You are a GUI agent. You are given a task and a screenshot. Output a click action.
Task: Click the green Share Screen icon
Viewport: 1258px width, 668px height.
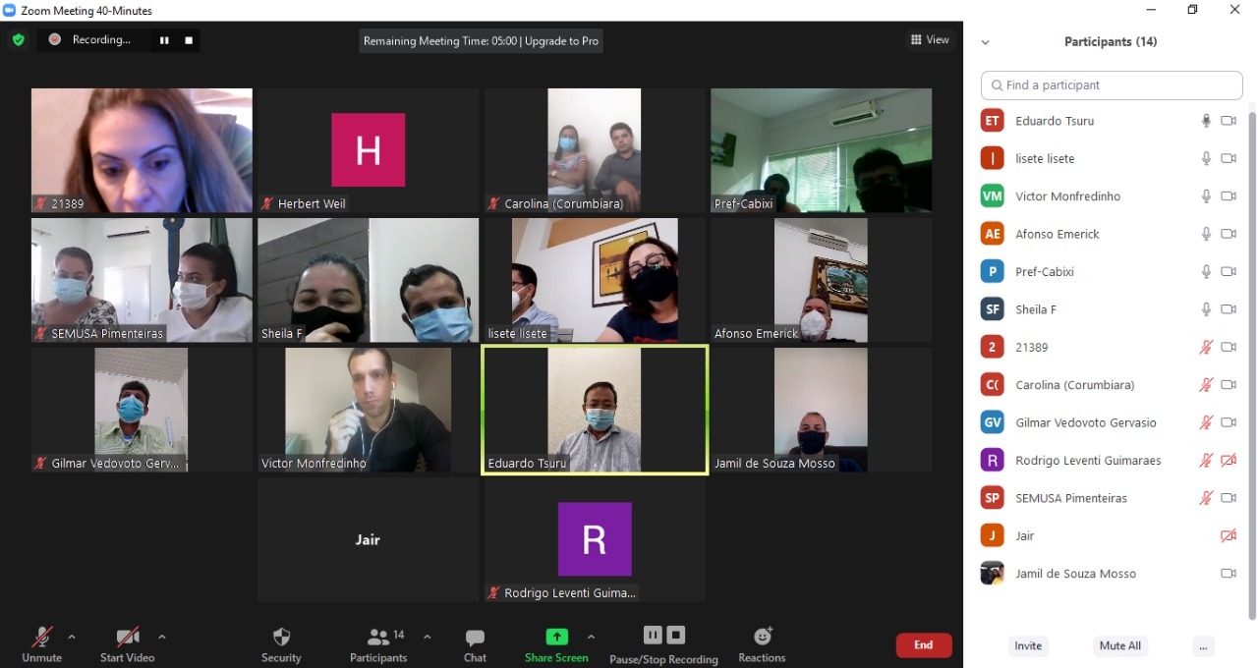[556, 637]
